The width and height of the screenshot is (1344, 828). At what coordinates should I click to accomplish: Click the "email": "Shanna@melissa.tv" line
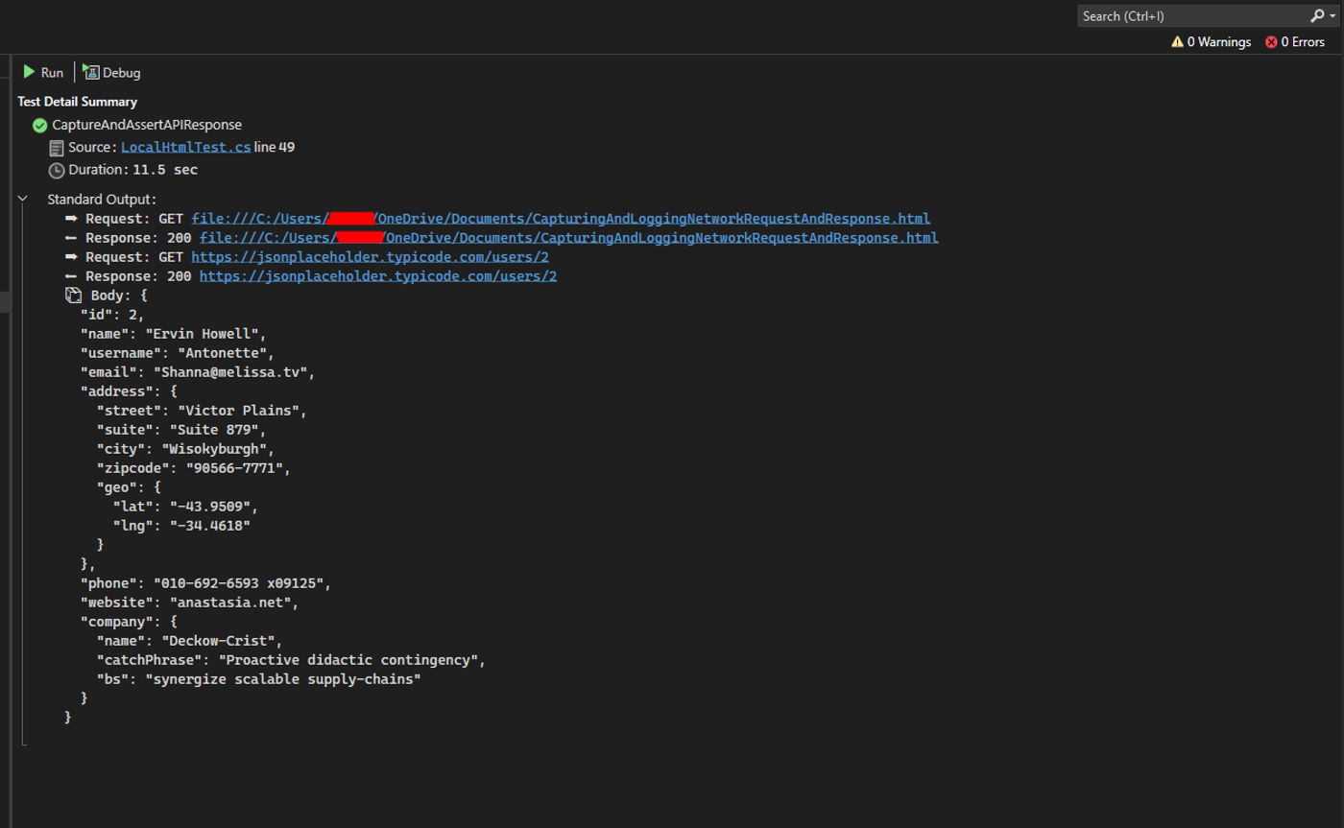pos(198,372)
